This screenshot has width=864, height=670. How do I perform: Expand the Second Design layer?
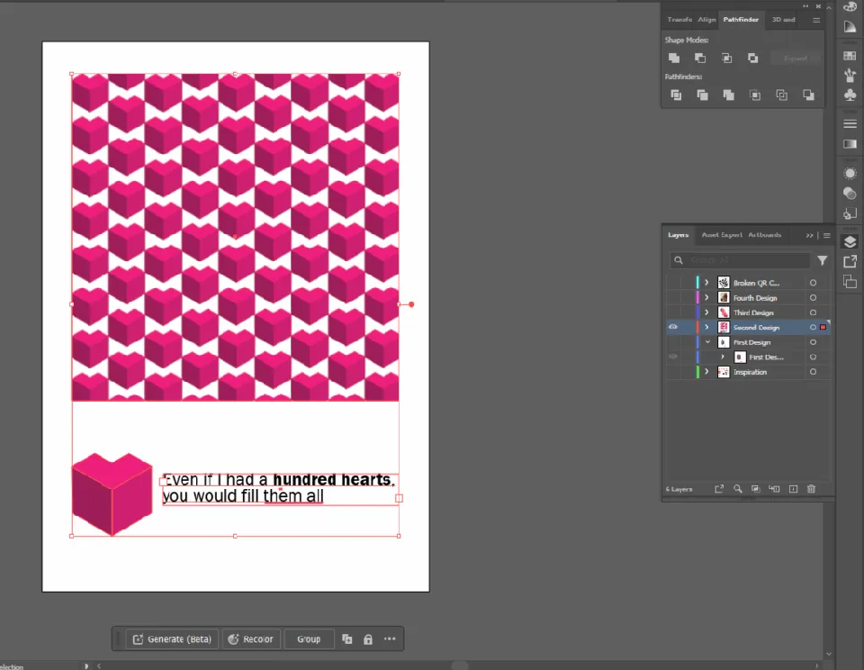(x=707, y=327)
